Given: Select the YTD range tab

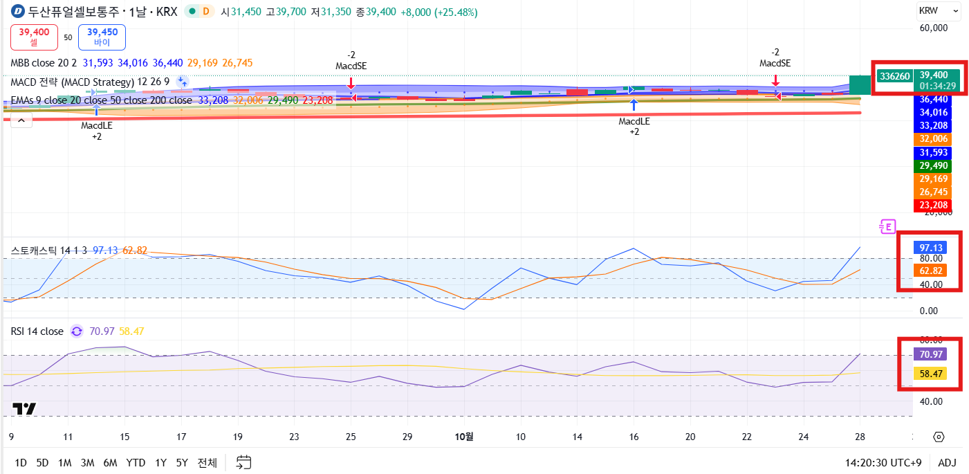Looking at the screenshot, I should pyautogui.click(x=136, y=463).
